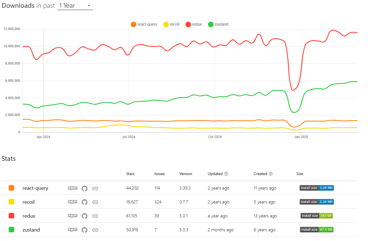Click the '13 years ago' created value
Screen dimensions: 368x241
coord(265,216)
